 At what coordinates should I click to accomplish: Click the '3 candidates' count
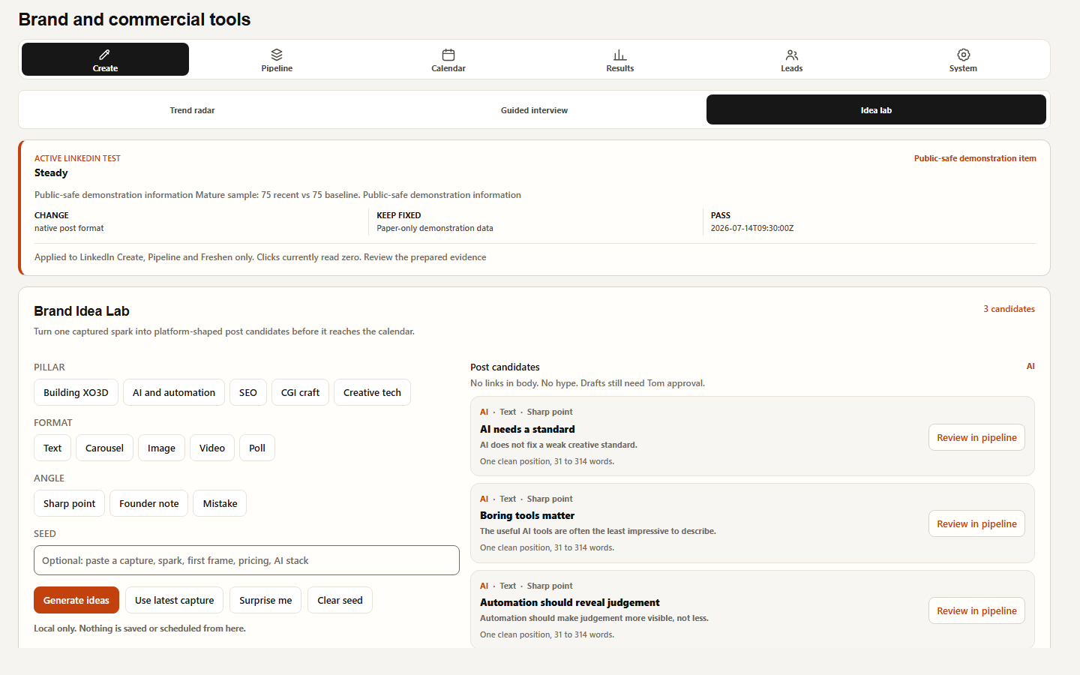click(1009, 309)
